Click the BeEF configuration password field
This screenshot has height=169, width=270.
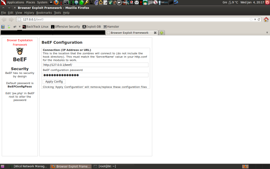point(95,75)
